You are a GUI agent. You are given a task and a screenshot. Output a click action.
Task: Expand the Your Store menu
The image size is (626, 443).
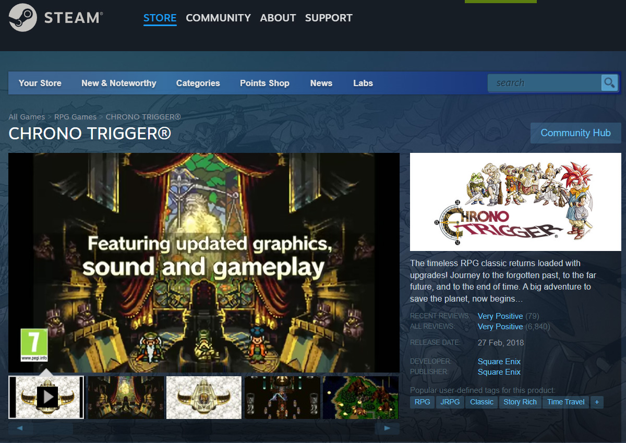pyautogui.click(x=40, y=83)
